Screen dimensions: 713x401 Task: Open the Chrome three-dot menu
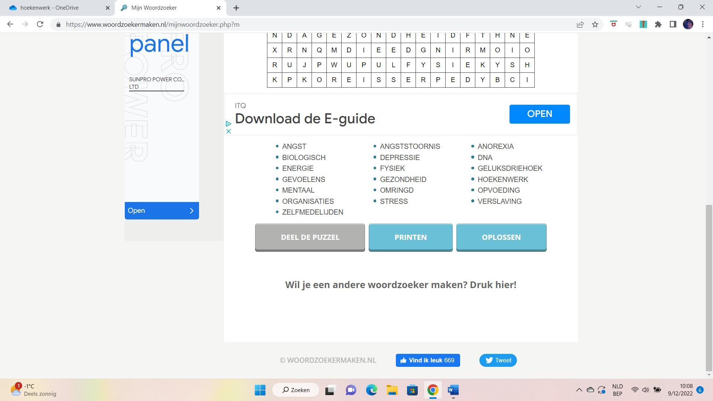pyautogui.click(x=703, y=25)
